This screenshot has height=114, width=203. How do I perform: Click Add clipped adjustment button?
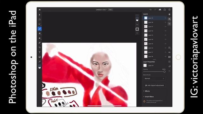[154, 85]
